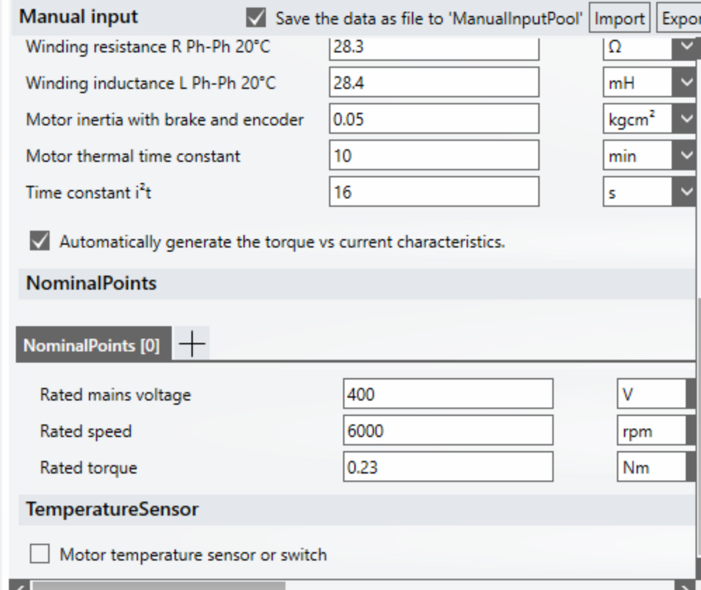Click the horizontal scrollbar thumb at bottom
701x590 pixels.
158,585
